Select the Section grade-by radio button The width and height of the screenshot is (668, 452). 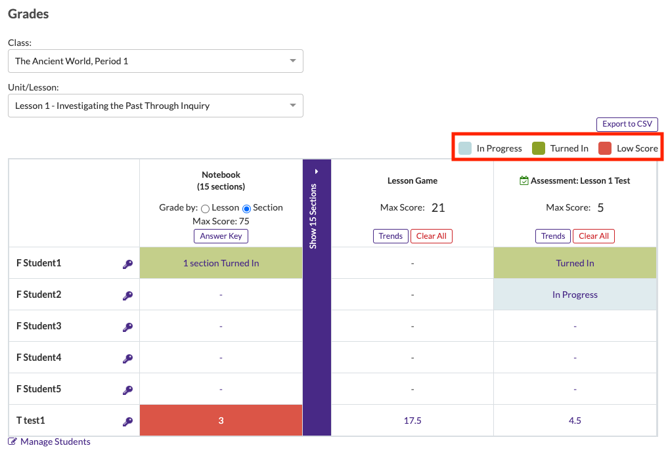(x=247, y=209)
